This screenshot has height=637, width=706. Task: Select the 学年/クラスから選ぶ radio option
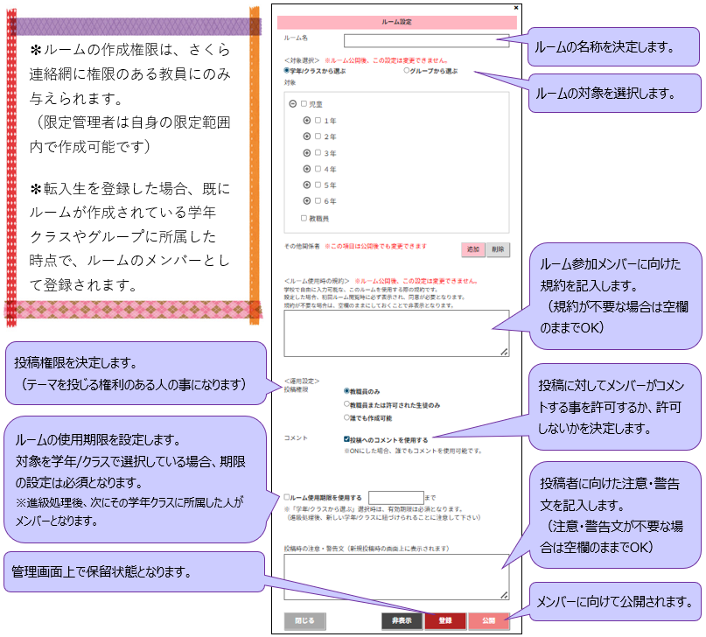pos(287,70)
